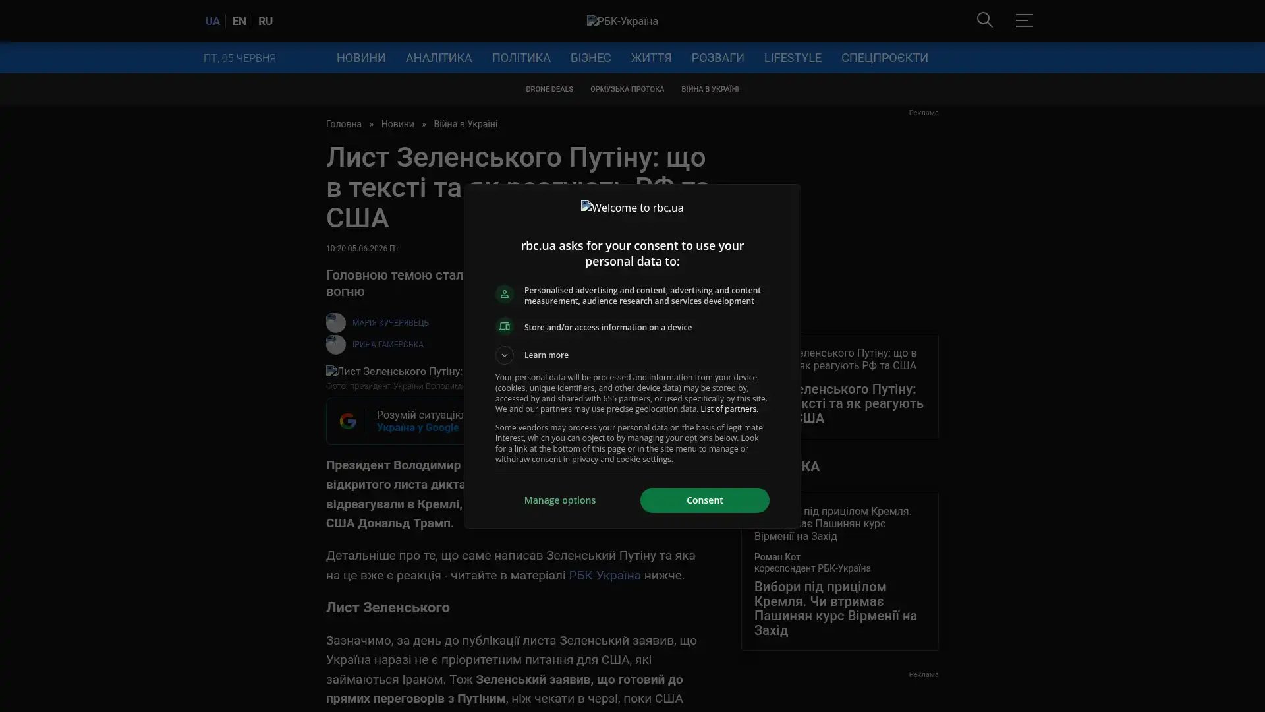1265x712 pixels.
Task: Open the site search icon
Action: tap(984, 20)
